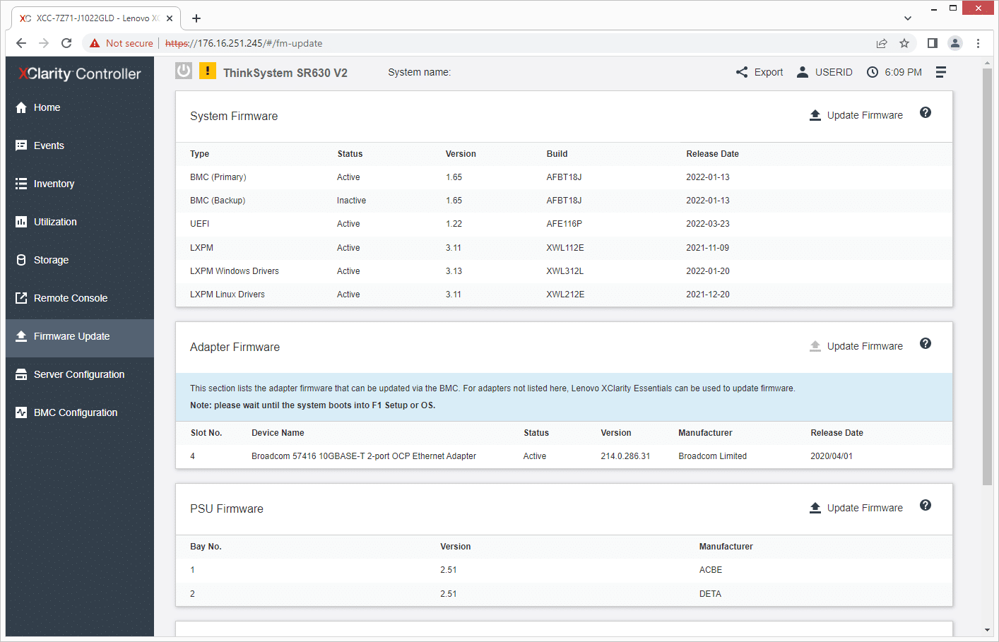Image resolution: width=999 pixels, height=642 pixels.
Task: Expand BMC Configuration menu
Action: pyautogui.click(x=80, y=412)
